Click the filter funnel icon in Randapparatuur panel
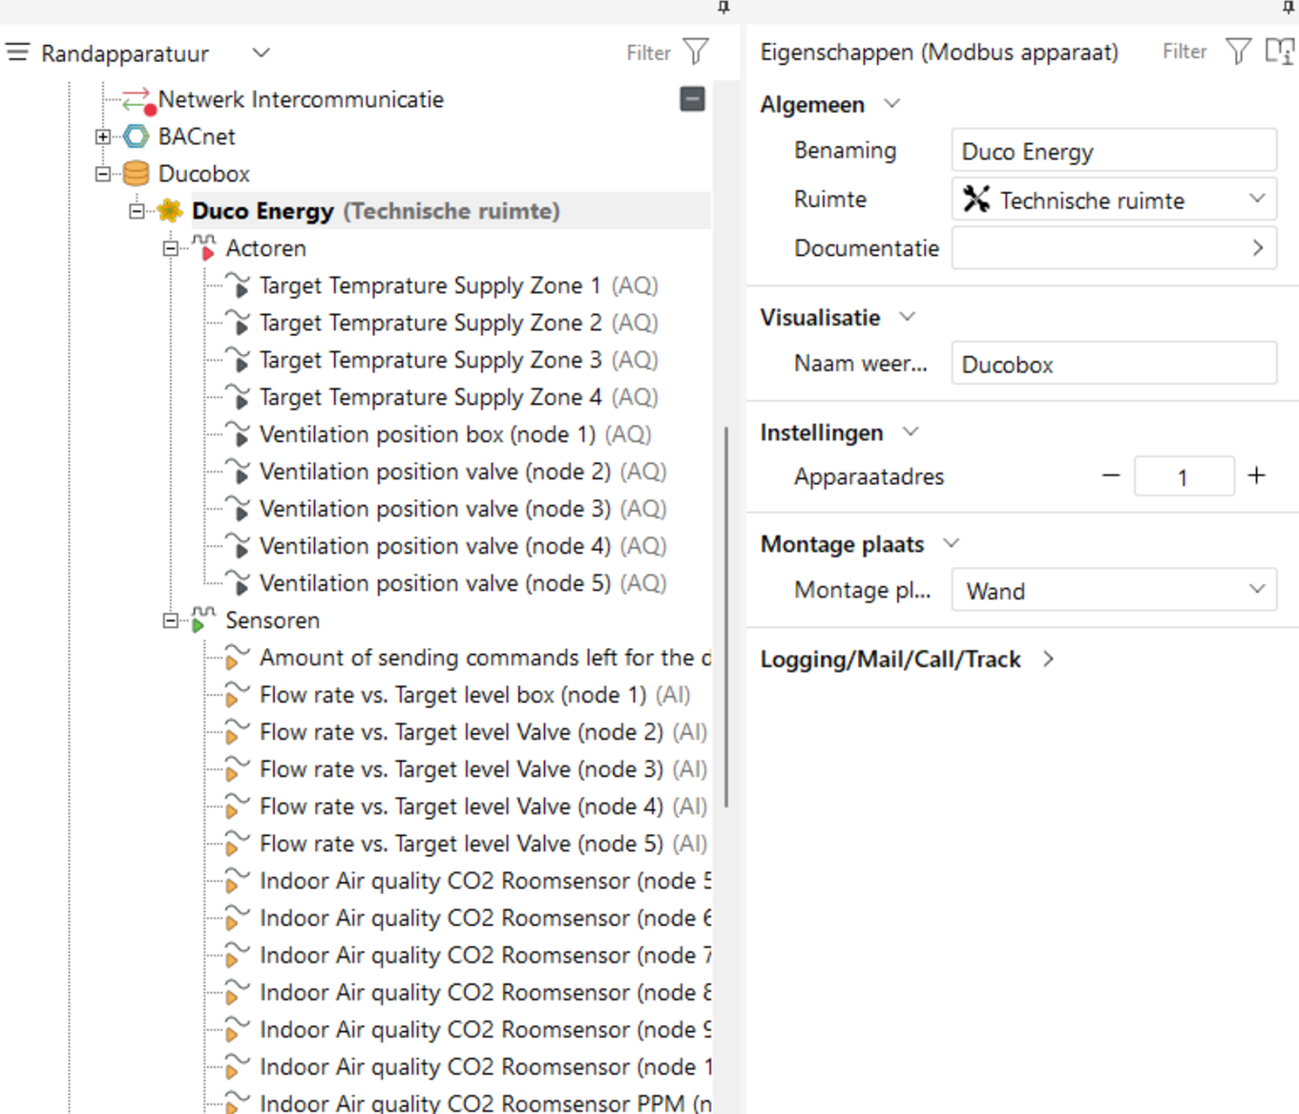This screenshot has width=1299, height=1114. tap(697, 52)
